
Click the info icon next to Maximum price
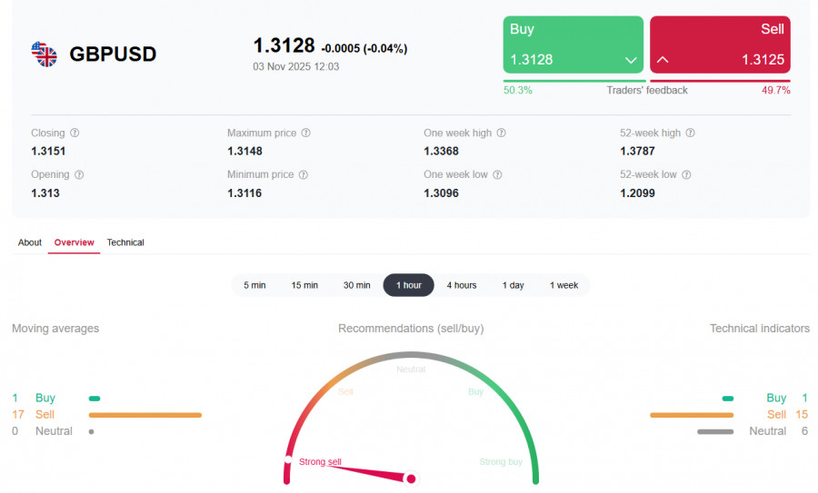click(305, 133)
